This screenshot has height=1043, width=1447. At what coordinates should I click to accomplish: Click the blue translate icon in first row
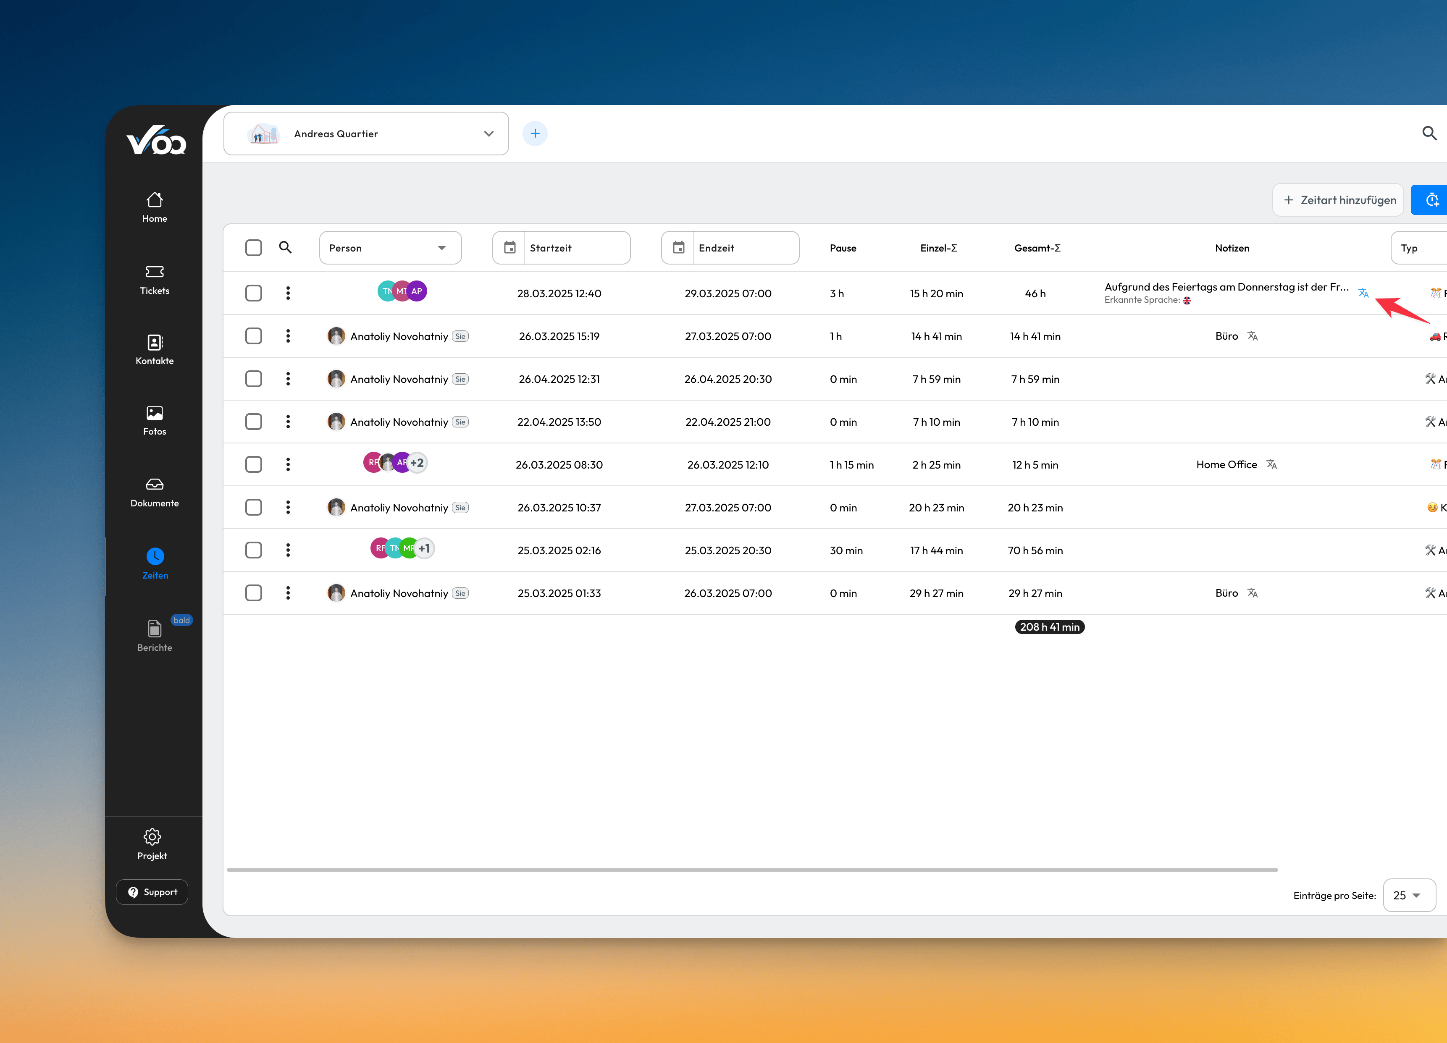[x=1363, y=293]
